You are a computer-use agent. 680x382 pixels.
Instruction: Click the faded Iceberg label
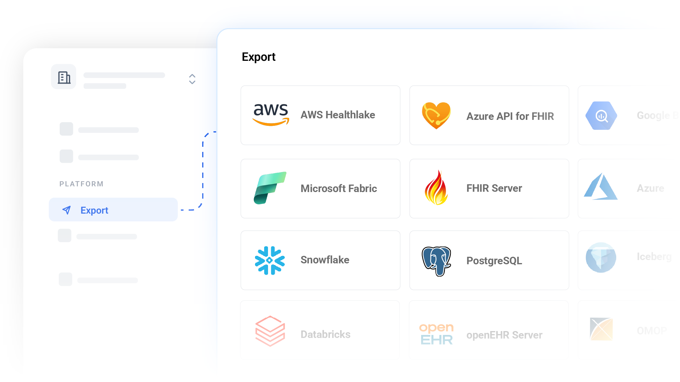(654, 257)
